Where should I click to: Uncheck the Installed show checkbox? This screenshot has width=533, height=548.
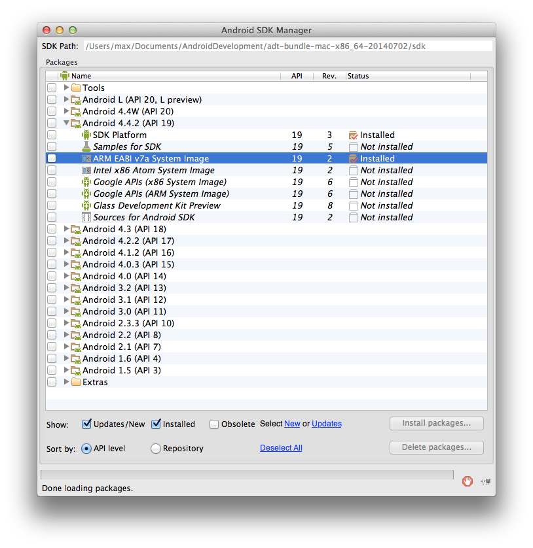pyautogui.click(x=156, y=424)
